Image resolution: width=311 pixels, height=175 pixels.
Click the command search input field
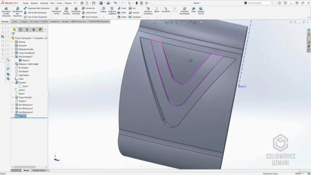coord(259,3)
